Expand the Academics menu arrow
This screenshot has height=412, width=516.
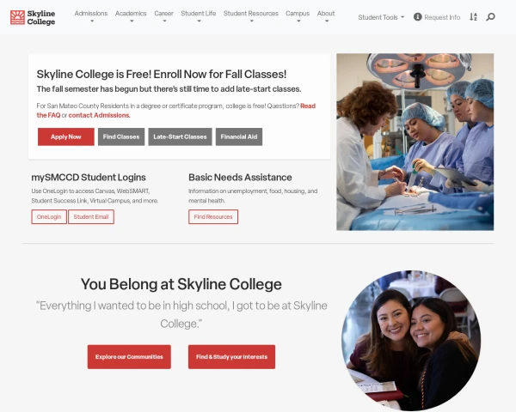(x=132, y=21)
